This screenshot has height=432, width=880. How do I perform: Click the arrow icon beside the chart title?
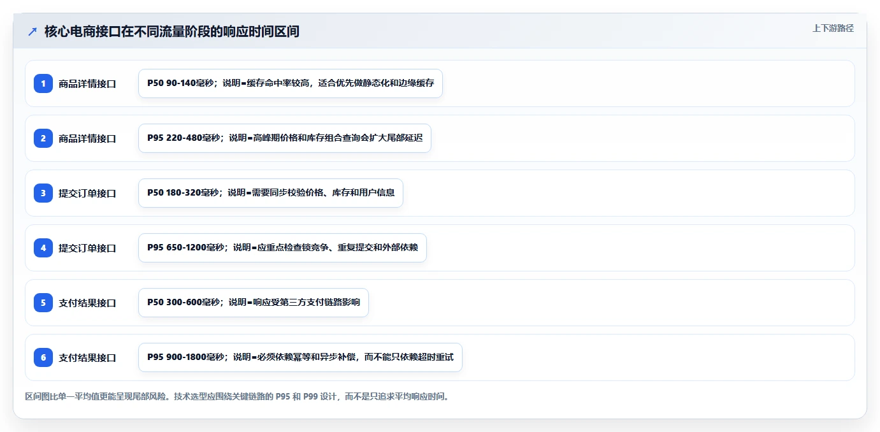tap(32, 31)
